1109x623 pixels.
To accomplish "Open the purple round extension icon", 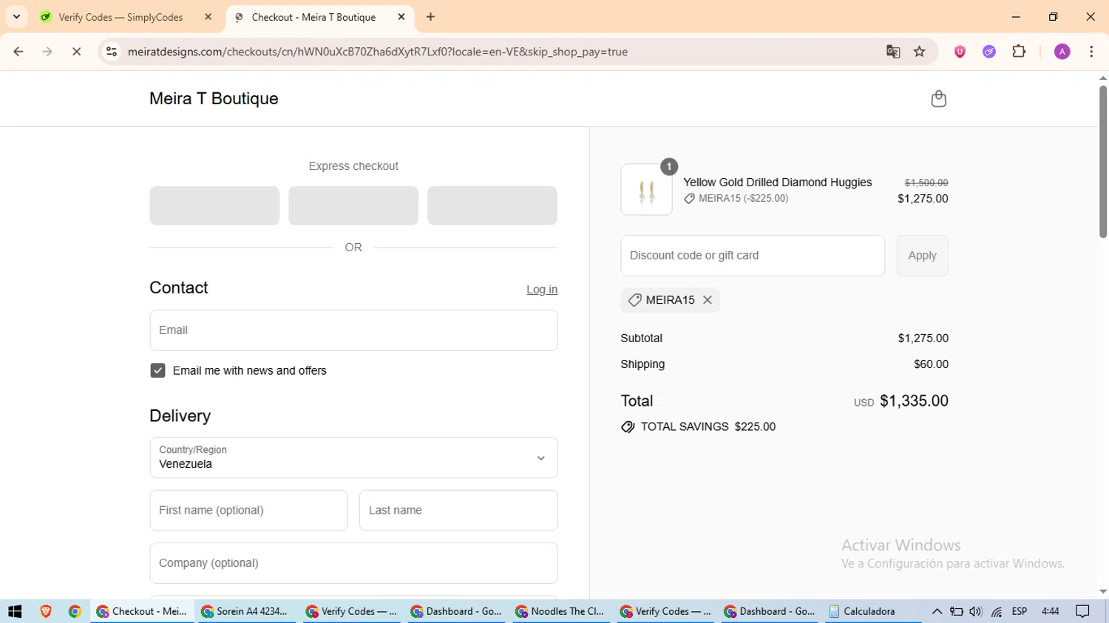I will click(x=989, y=52).
